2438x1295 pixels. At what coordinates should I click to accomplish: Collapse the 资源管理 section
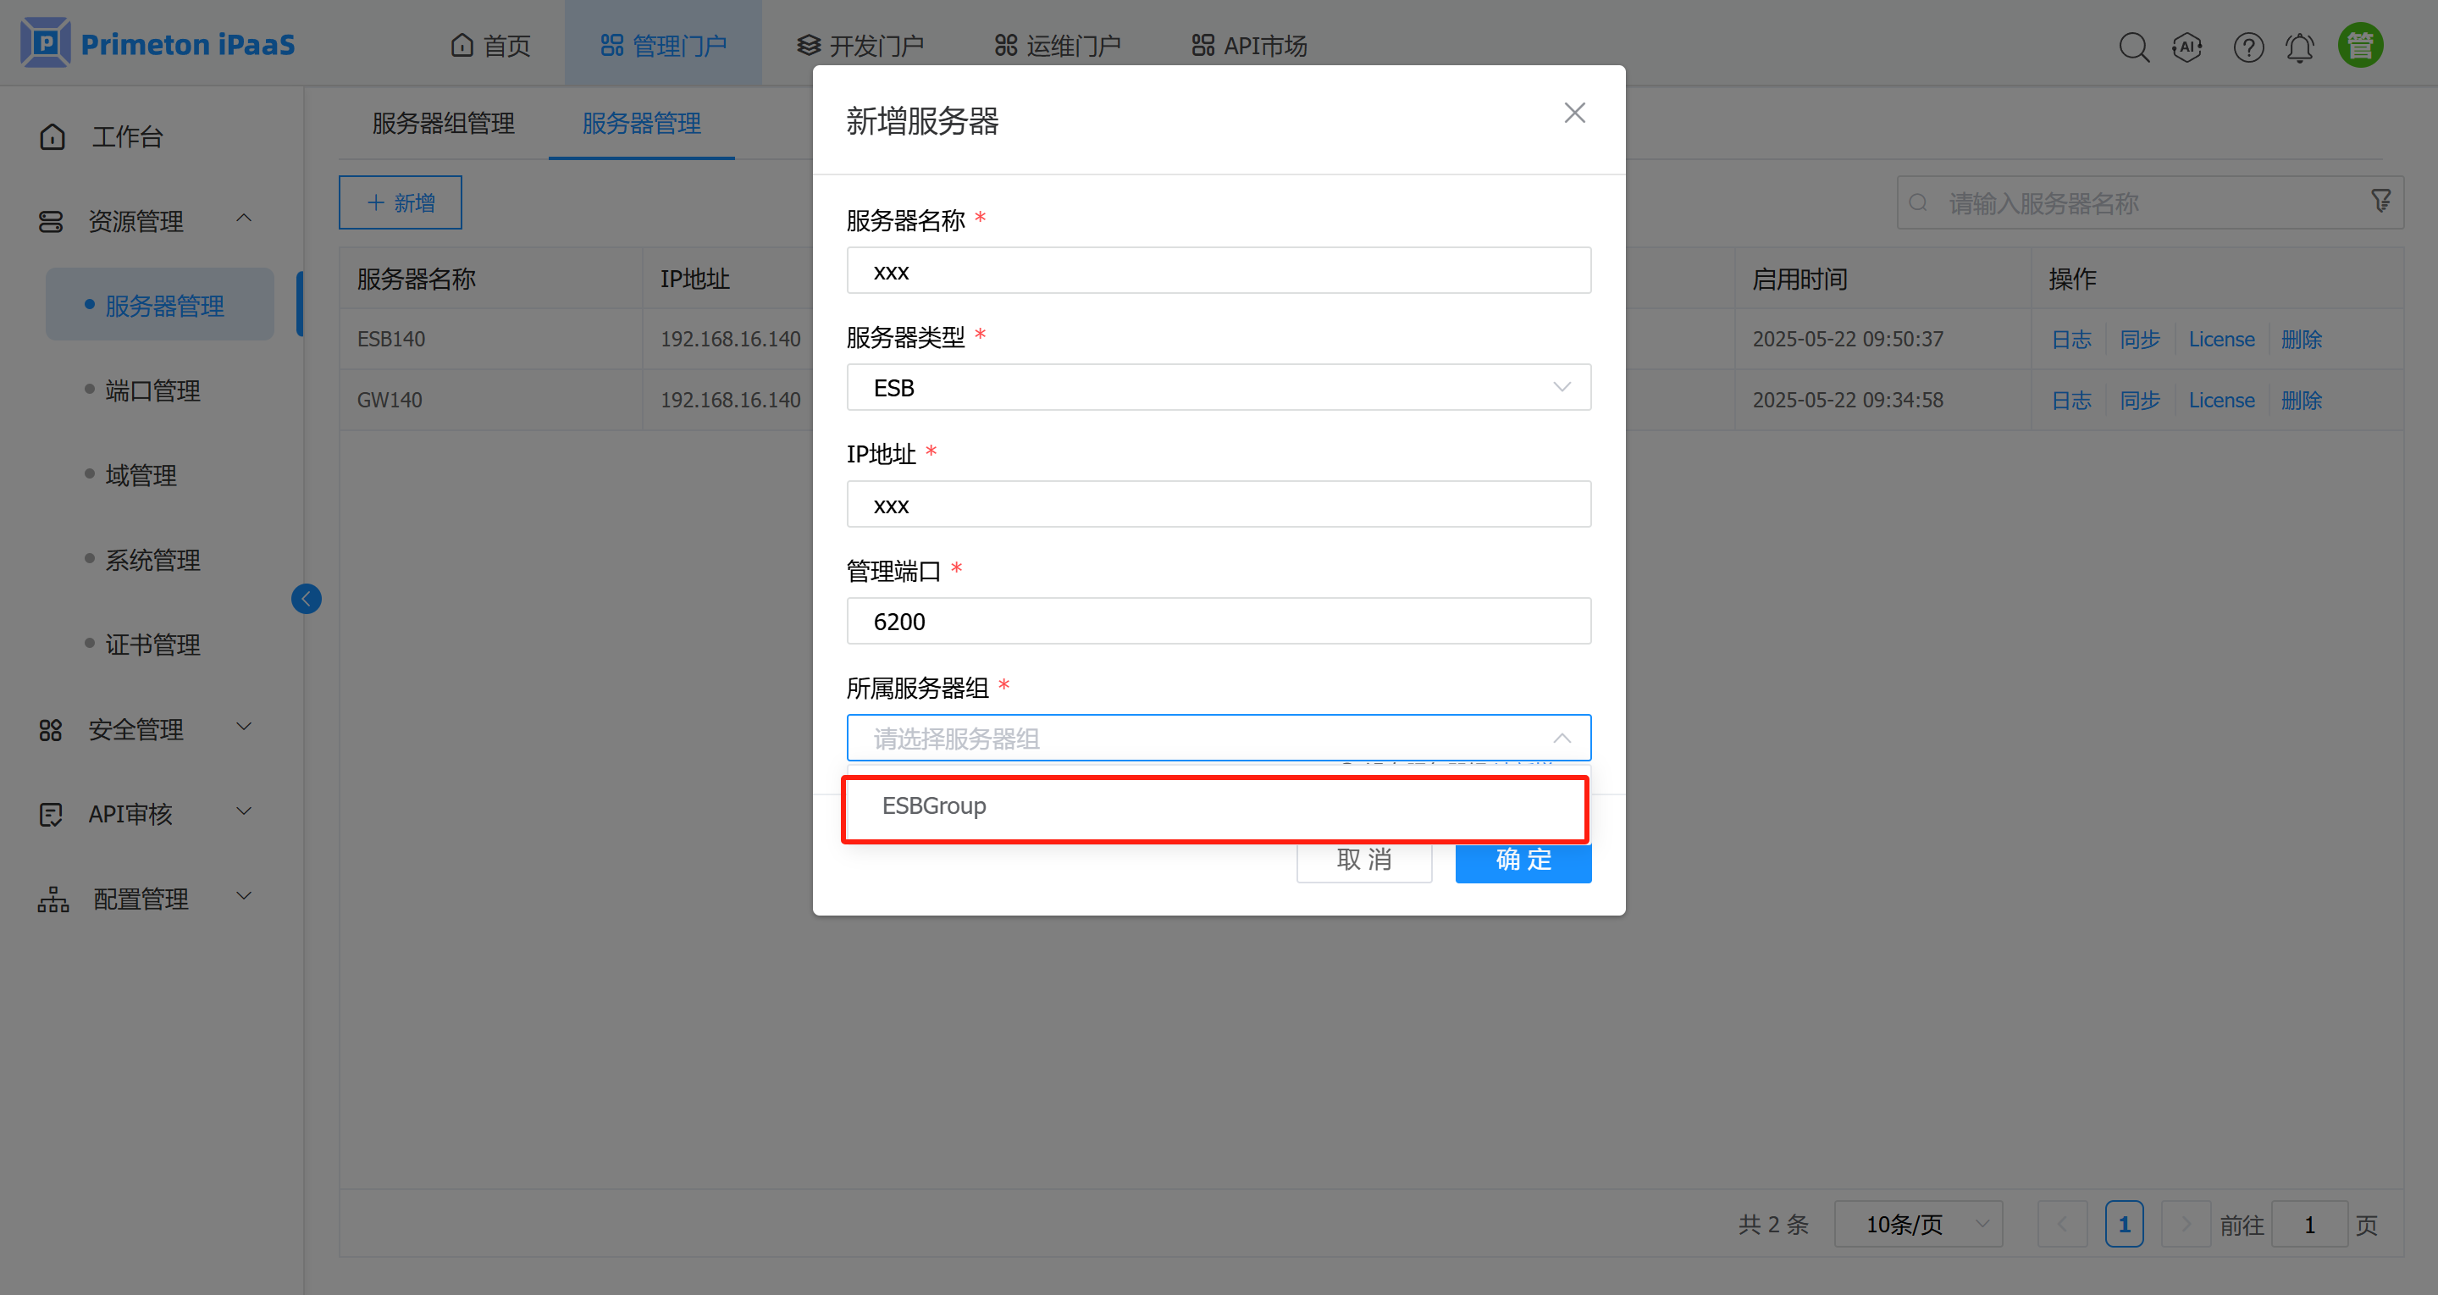click(x=243, y=218)
